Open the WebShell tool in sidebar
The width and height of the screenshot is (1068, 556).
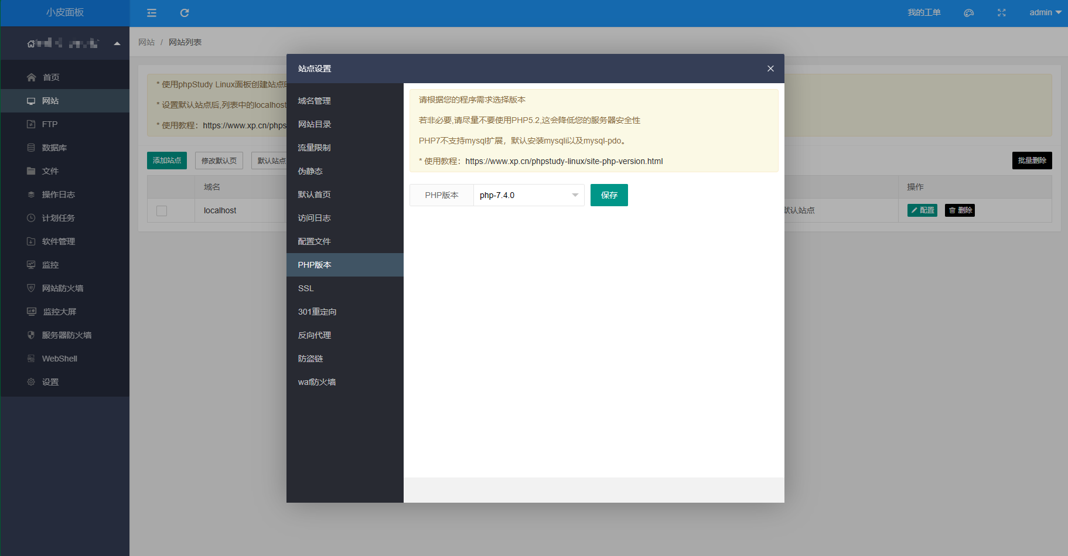click(x=59, y=358)
